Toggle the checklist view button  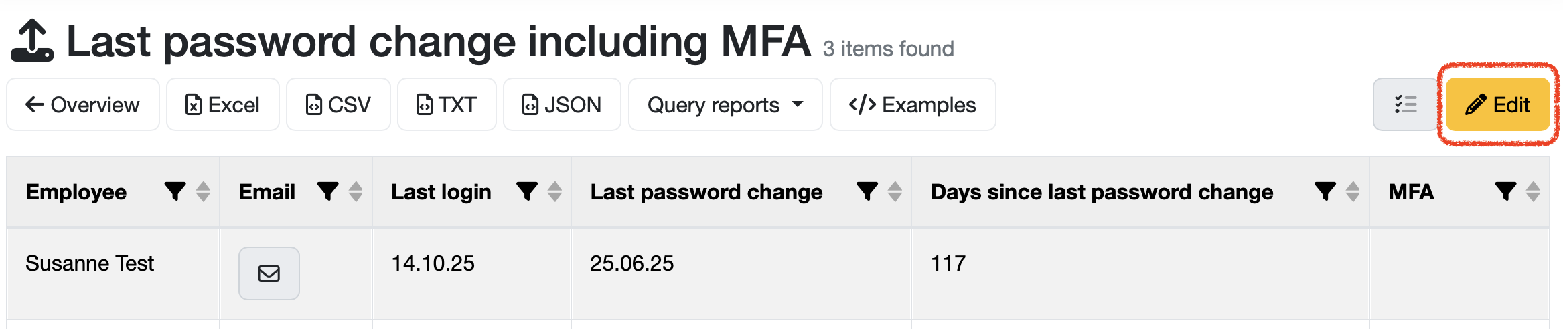(1405, 104)
